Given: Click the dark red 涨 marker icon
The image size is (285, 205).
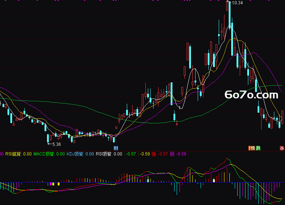Looking at the screenshot, I should pyautogui.click(x=282, y=148).
